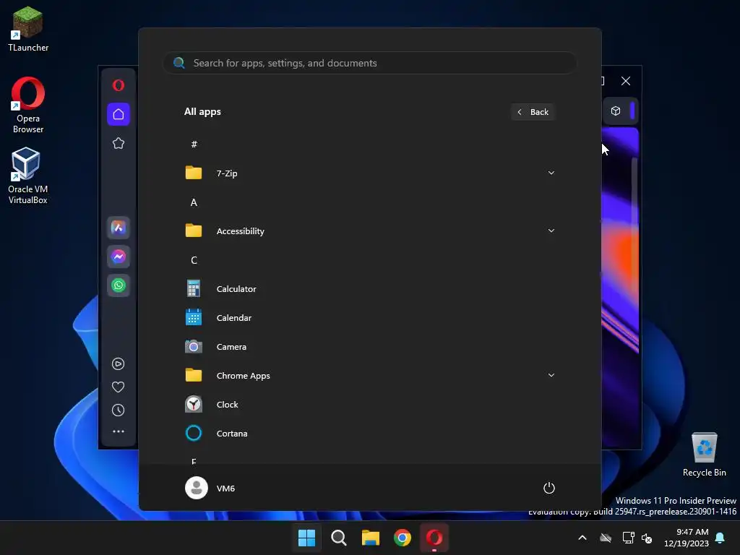Open Messenger in Opera sidebar
The width and height of the screenshot is (740, 555).
119,257
